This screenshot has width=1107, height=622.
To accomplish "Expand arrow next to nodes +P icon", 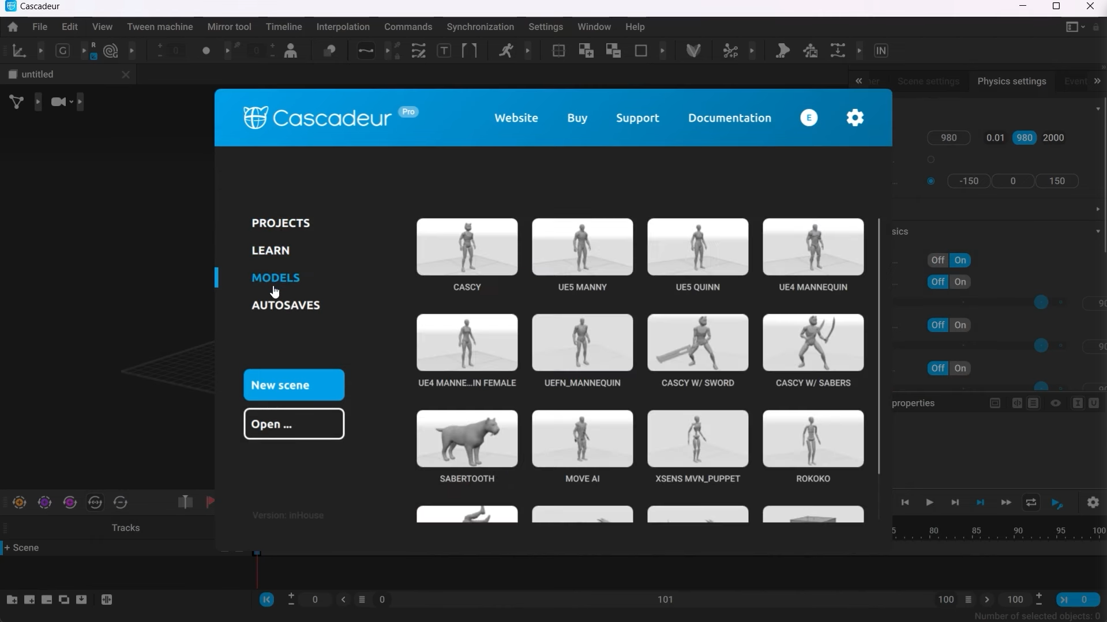I will tap(752, 51).
